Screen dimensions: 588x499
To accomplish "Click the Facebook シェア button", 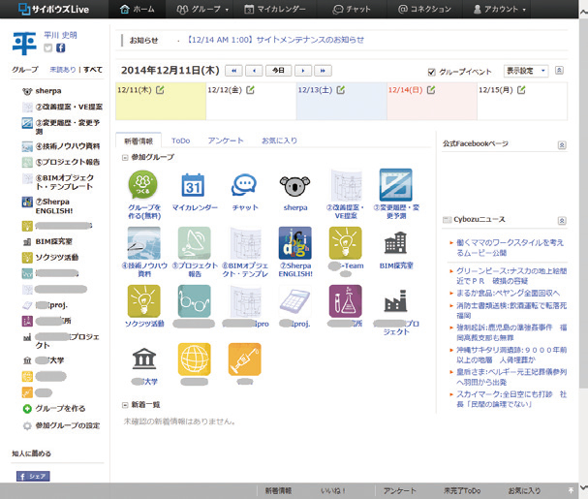I will 33,476.
